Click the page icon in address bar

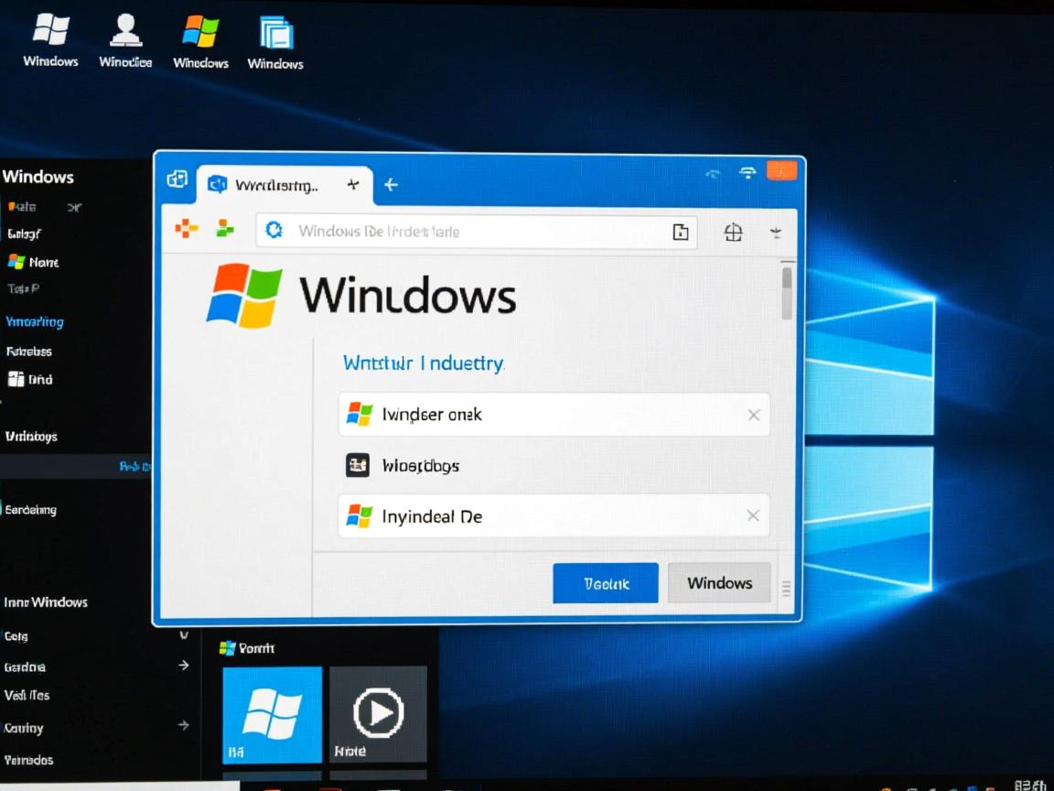pos(680,233)
